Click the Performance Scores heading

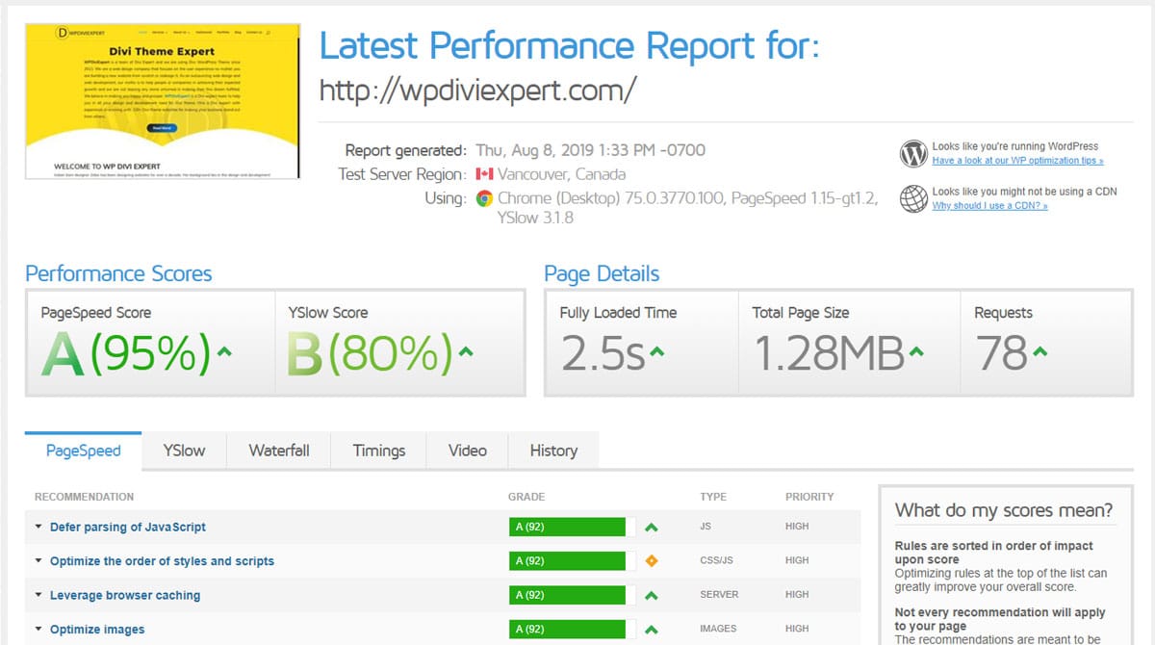tap(118, 273)
